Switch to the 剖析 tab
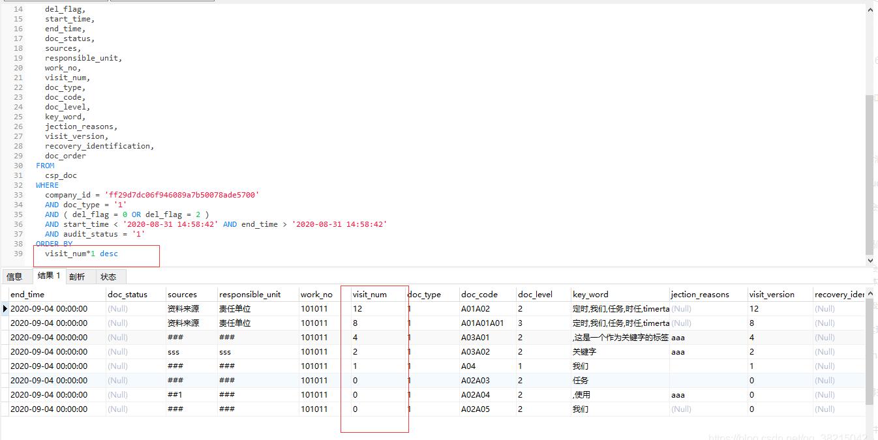This screenshot has width=878, height=440. 78,276
